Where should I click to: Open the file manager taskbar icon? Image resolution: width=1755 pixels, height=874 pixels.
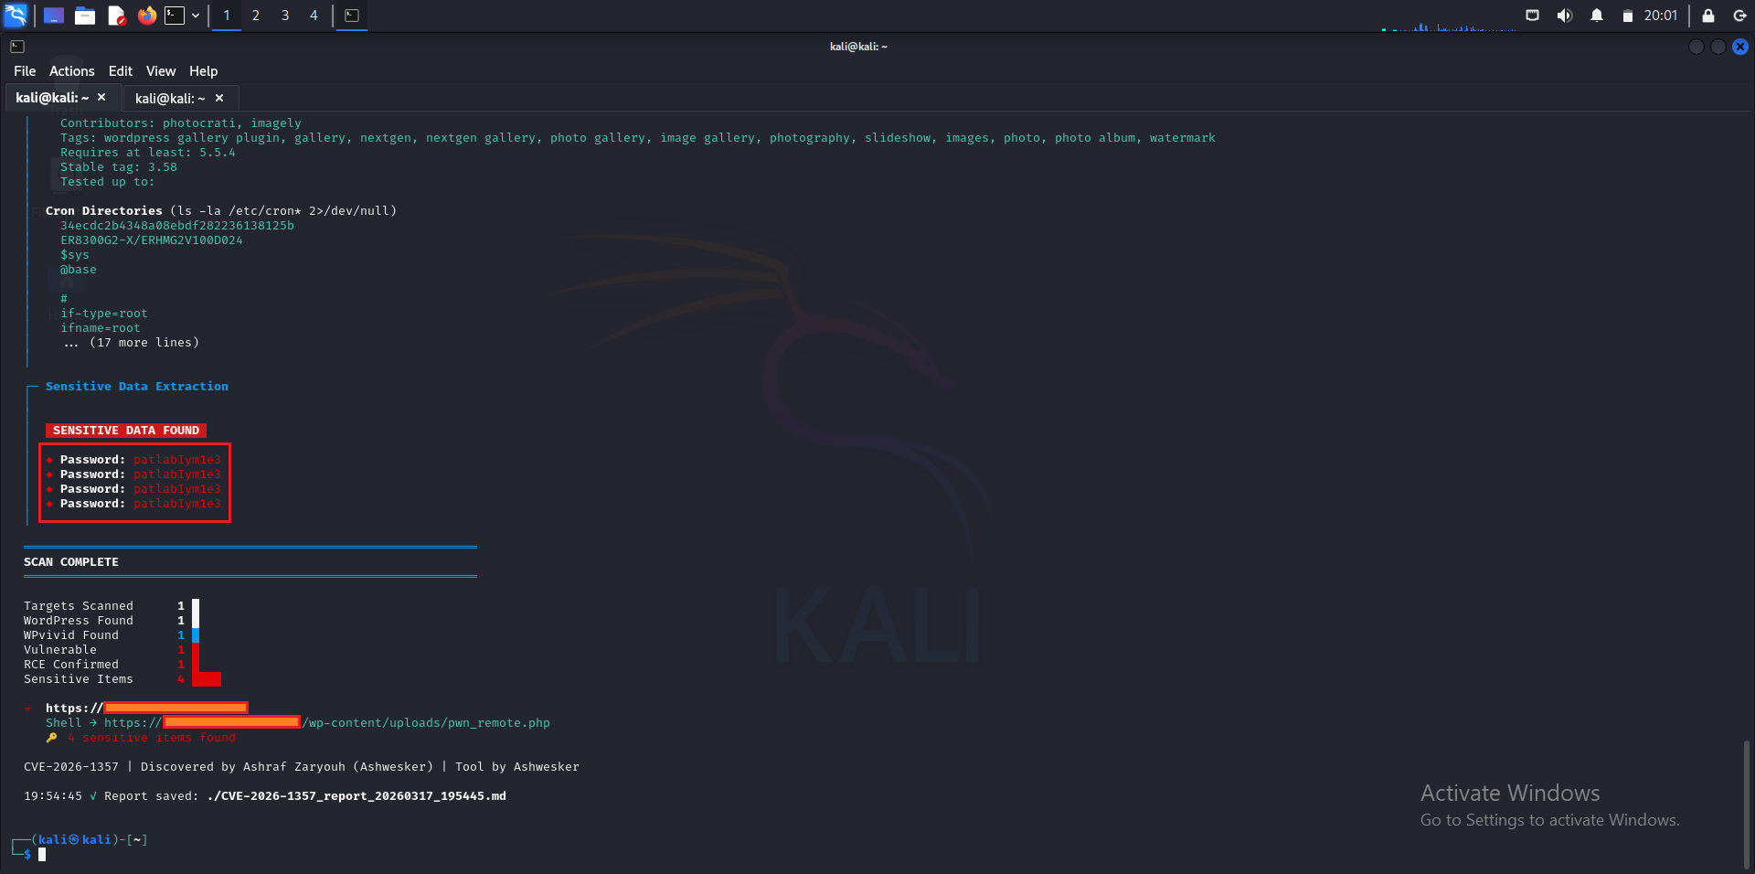(85, 16)
